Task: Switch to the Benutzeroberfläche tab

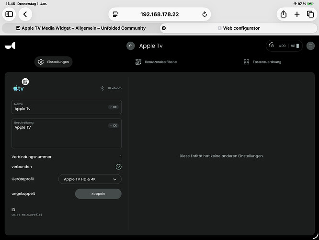Action: (x=156, y=62)
